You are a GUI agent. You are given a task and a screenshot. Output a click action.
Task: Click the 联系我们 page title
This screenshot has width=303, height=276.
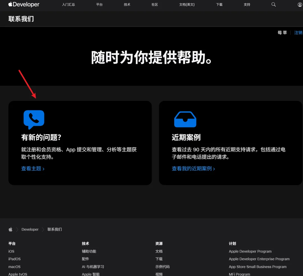pyautogui.click(x=21, y=19)
